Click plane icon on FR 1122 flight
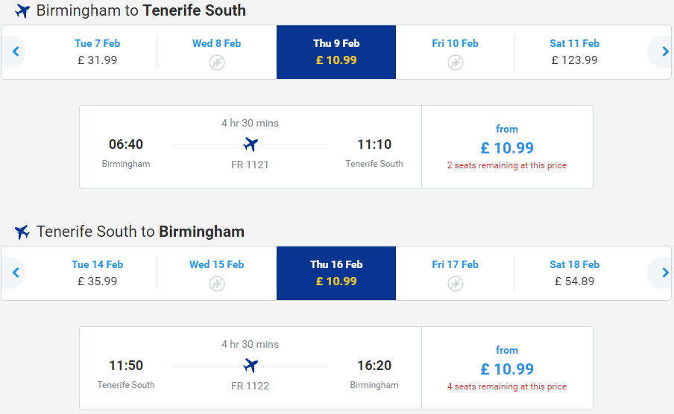 pos(251,366)
